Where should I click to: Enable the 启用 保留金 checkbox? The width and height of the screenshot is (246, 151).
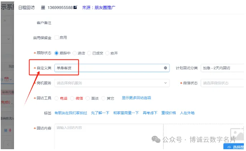click(56, 37)
